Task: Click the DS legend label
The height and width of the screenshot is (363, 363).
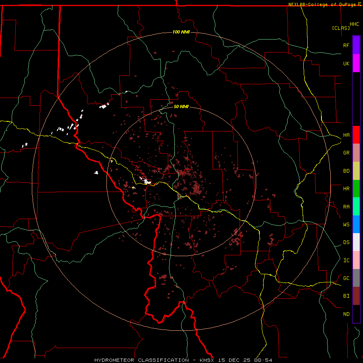Action: click(x=346, y=242)
